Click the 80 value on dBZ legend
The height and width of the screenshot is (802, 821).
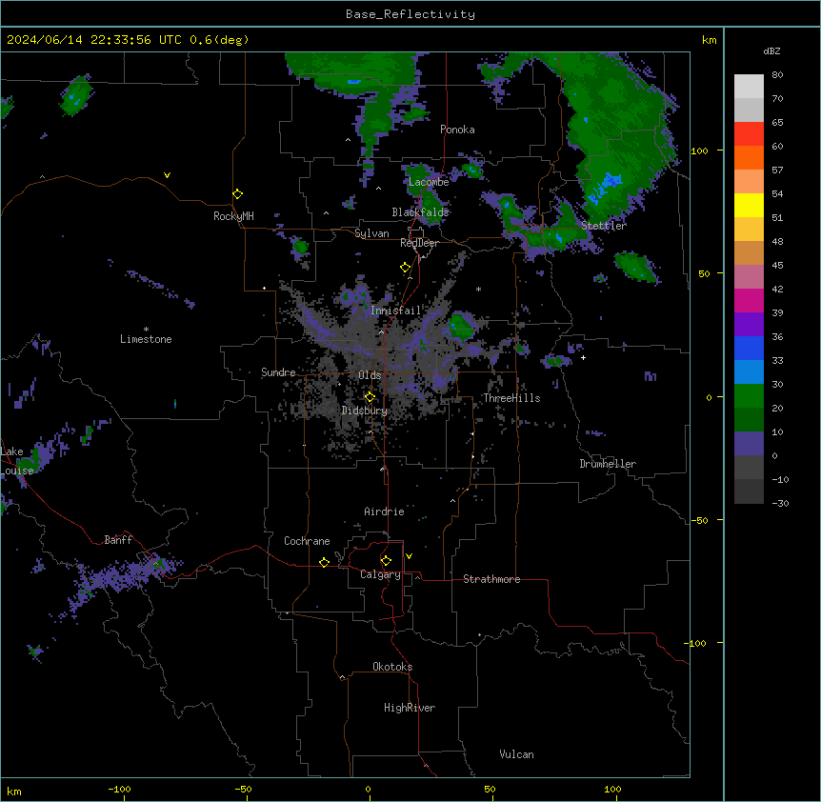tap(777, 75)
